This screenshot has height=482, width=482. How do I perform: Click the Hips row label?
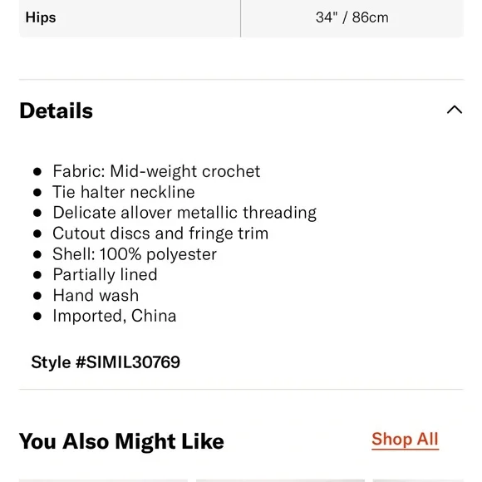[x=41, y=17]
